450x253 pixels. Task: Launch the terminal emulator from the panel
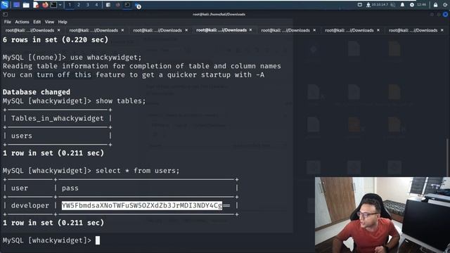(x=53, y=5)
